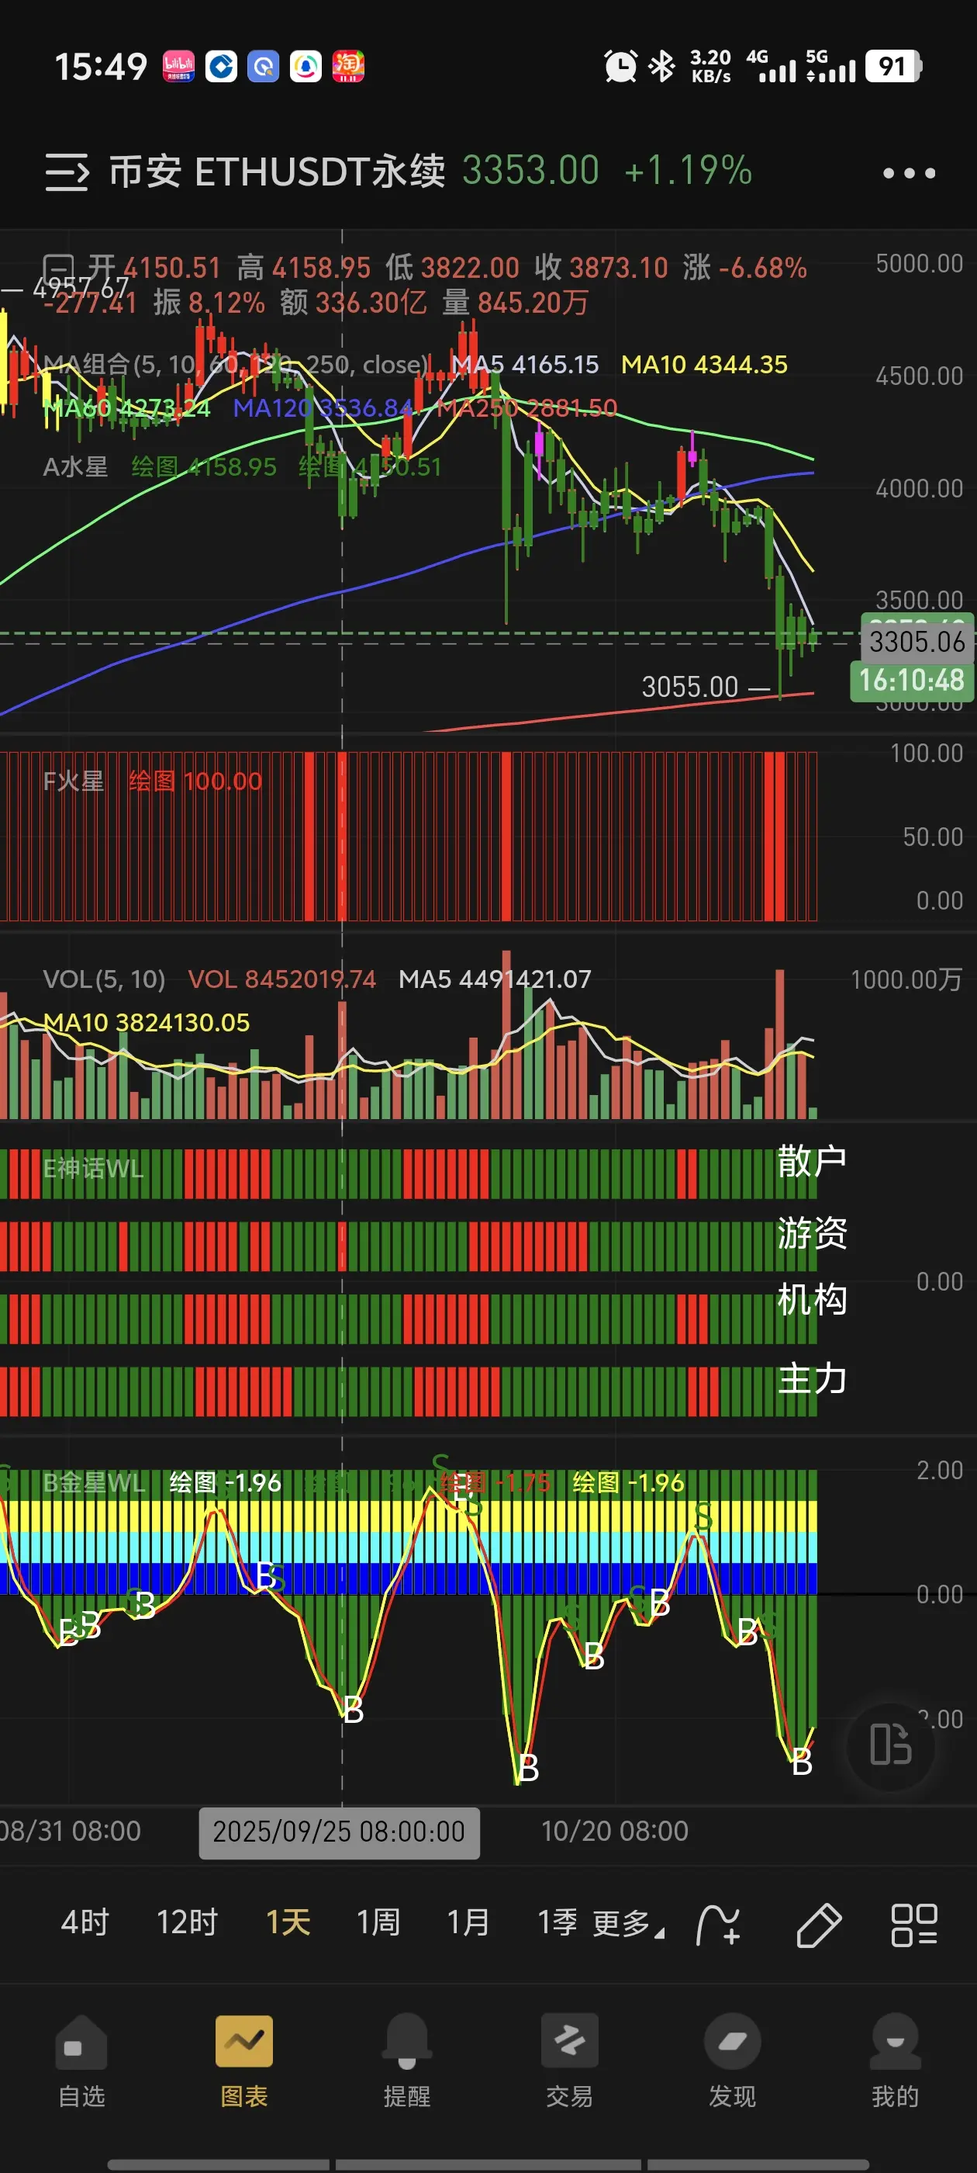Image resolution: width=977 pixels, height=2173 pixels.
Task: Go to the 我的 profile tab
Action: pyautogui.click(x=896, y=2060)
